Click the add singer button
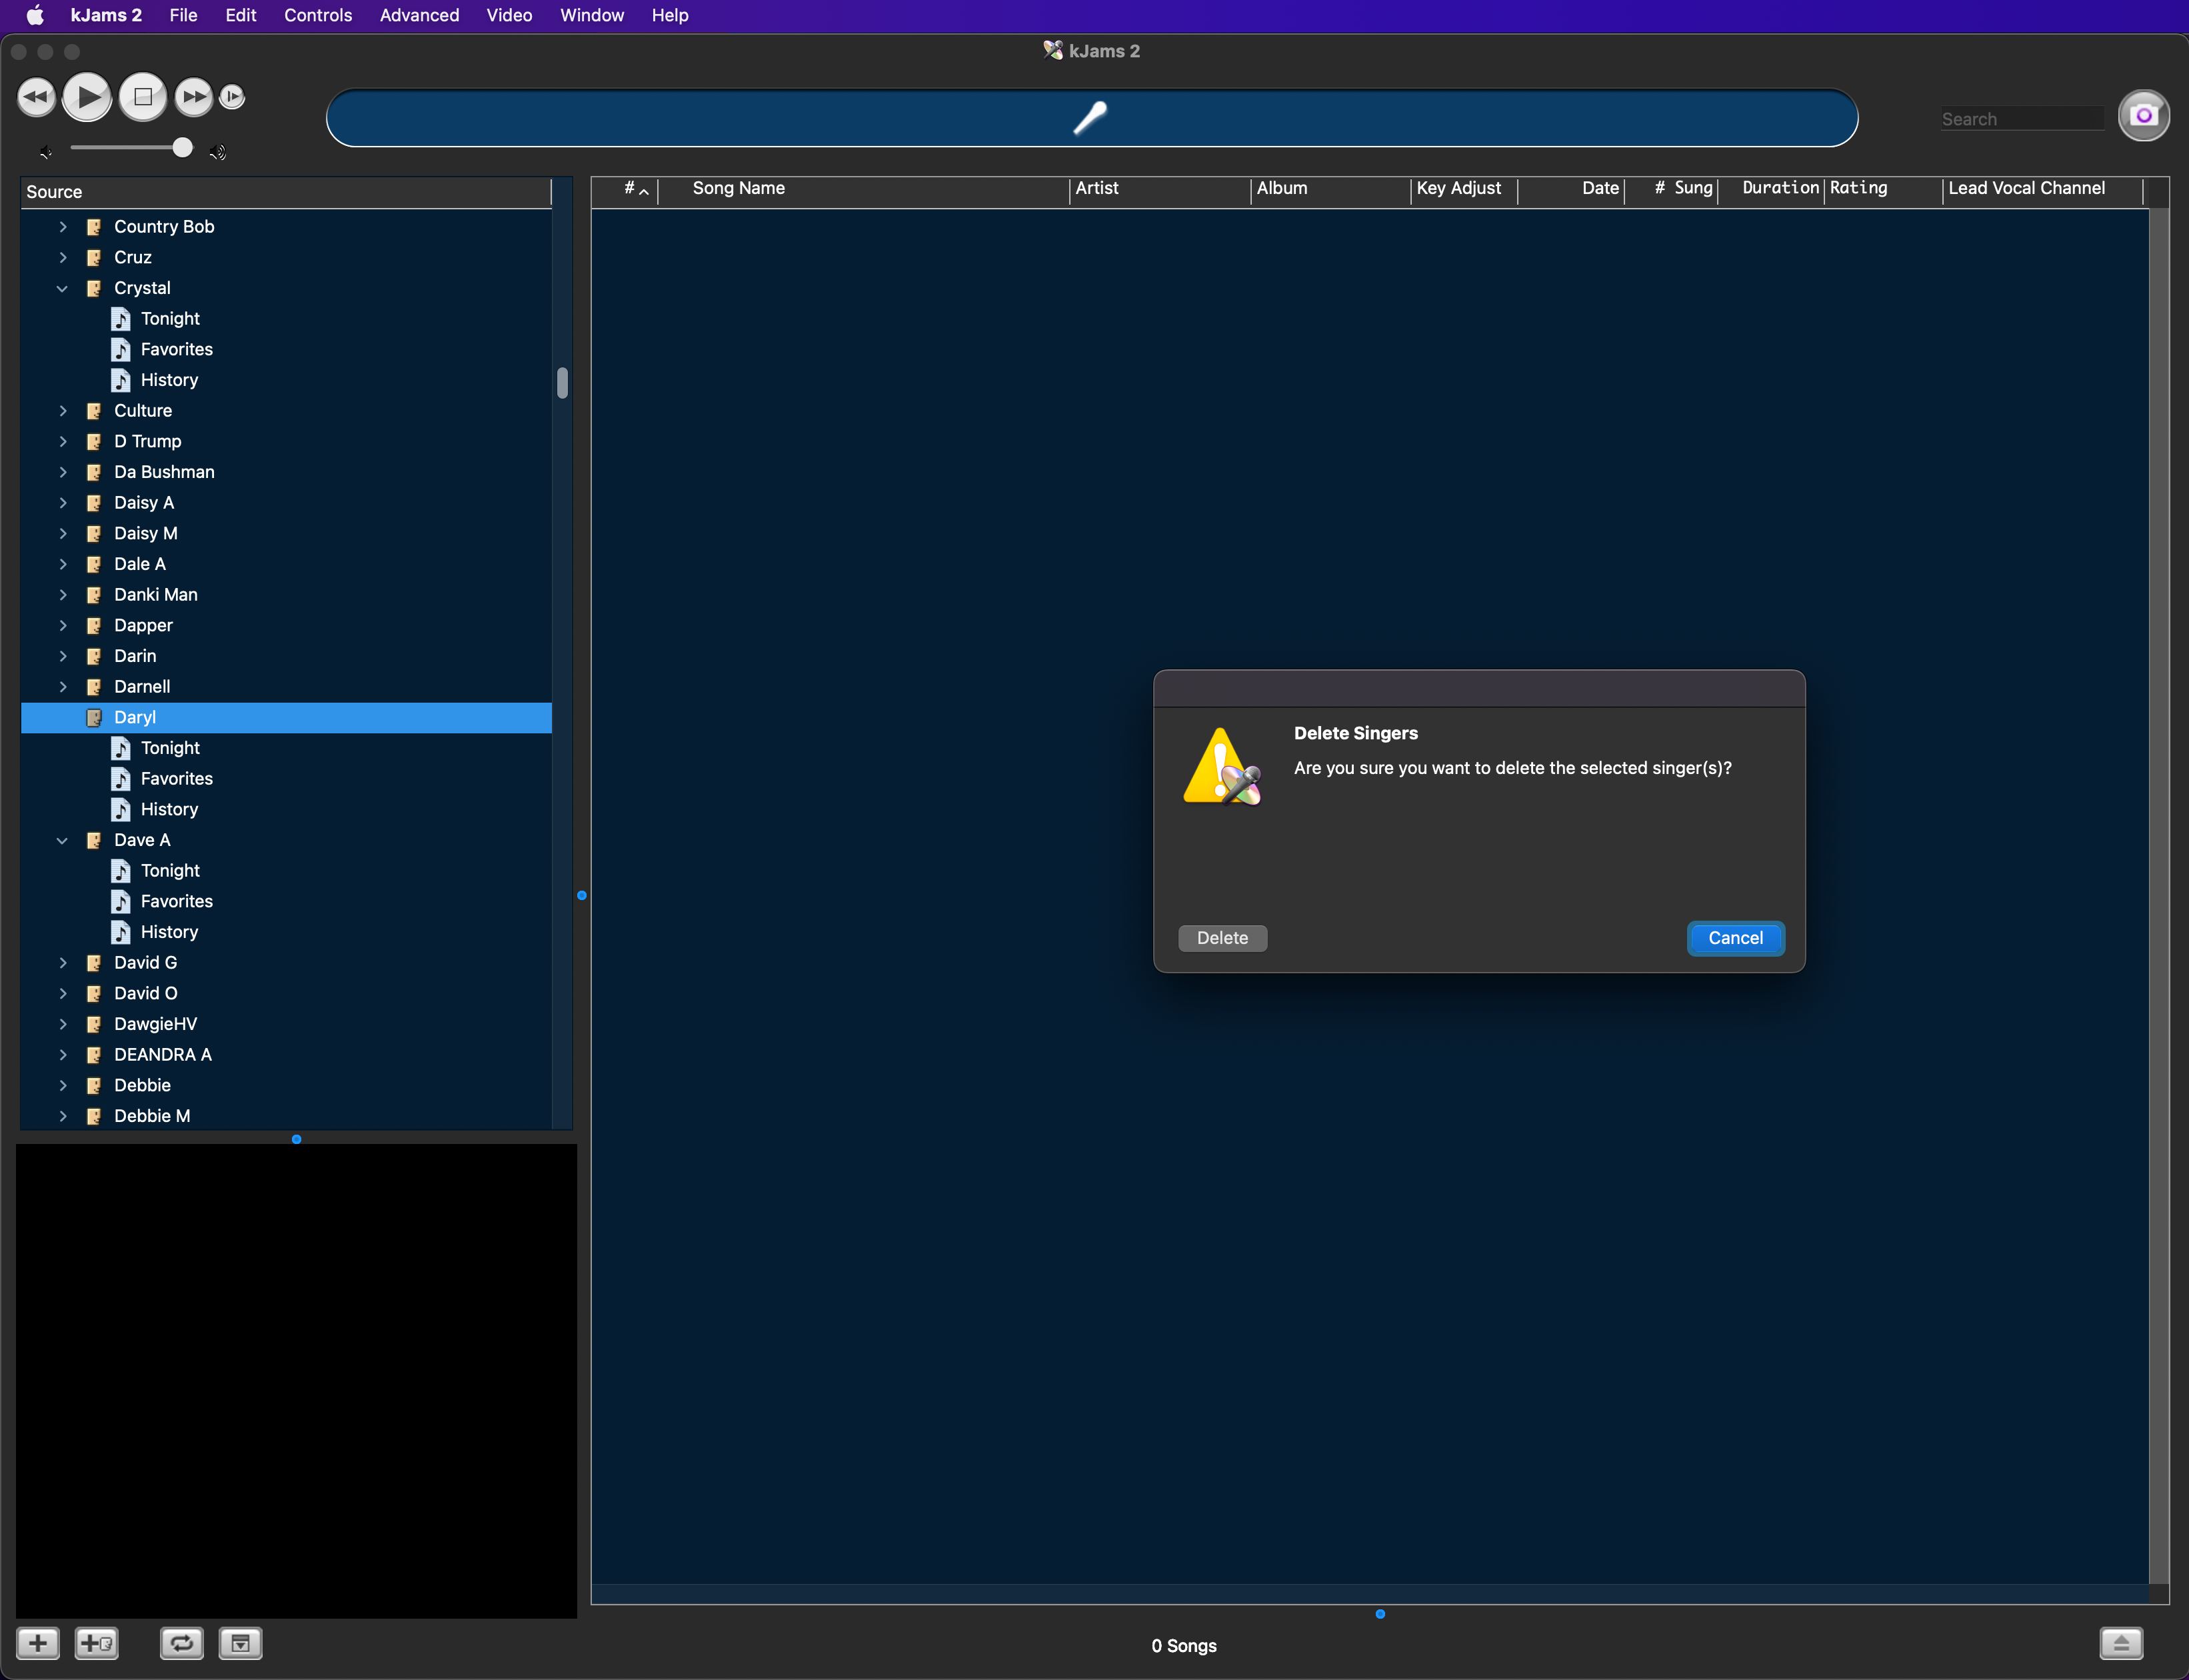Screen dimensions: 2189x1680 pyautogui.click(x=97, y=1643)
